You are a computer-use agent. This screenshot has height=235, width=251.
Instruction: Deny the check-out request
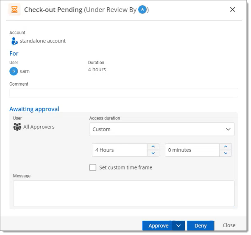pos(201,226)
